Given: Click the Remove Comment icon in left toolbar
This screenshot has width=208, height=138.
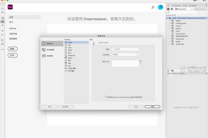Looking at the screenshot, I should 3,44.
